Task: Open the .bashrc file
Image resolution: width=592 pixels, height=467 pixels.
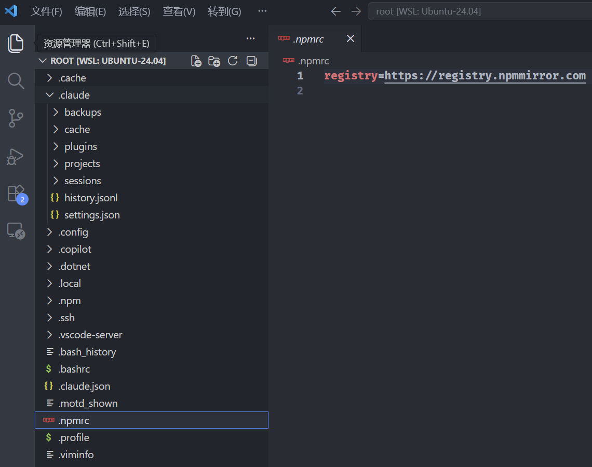Action: point(152,369)
